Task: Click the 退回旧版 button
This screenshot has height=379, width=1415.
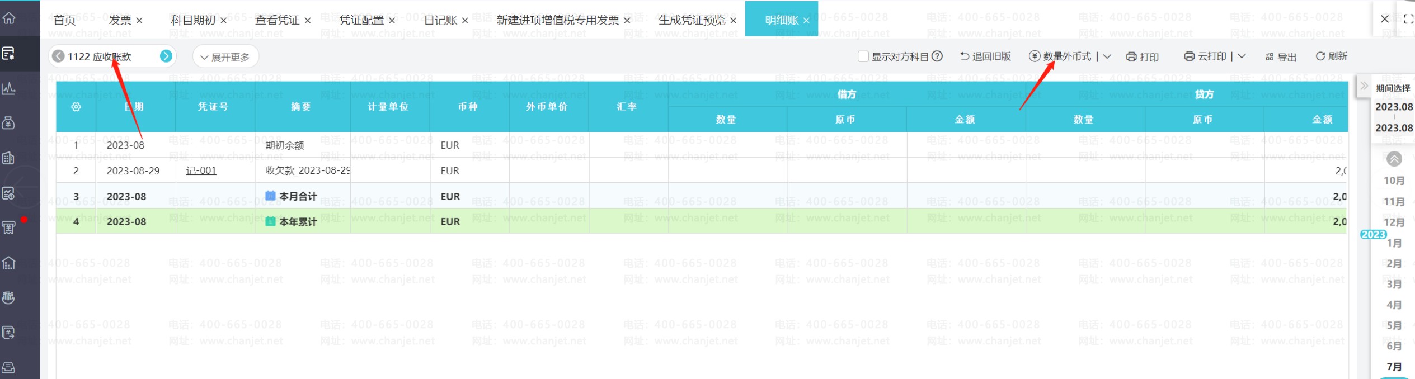Action: pyautogui.click(x=985, y=56)
